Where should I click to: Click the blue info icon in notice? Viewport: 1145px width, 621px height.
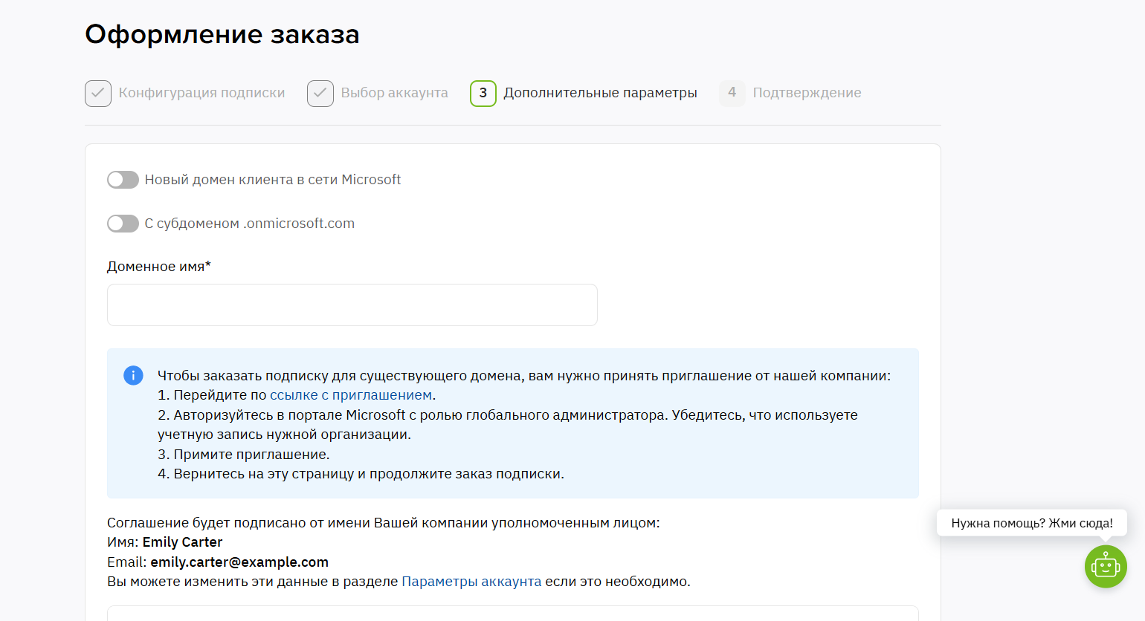pyautogui.click(x=133, y=375)
